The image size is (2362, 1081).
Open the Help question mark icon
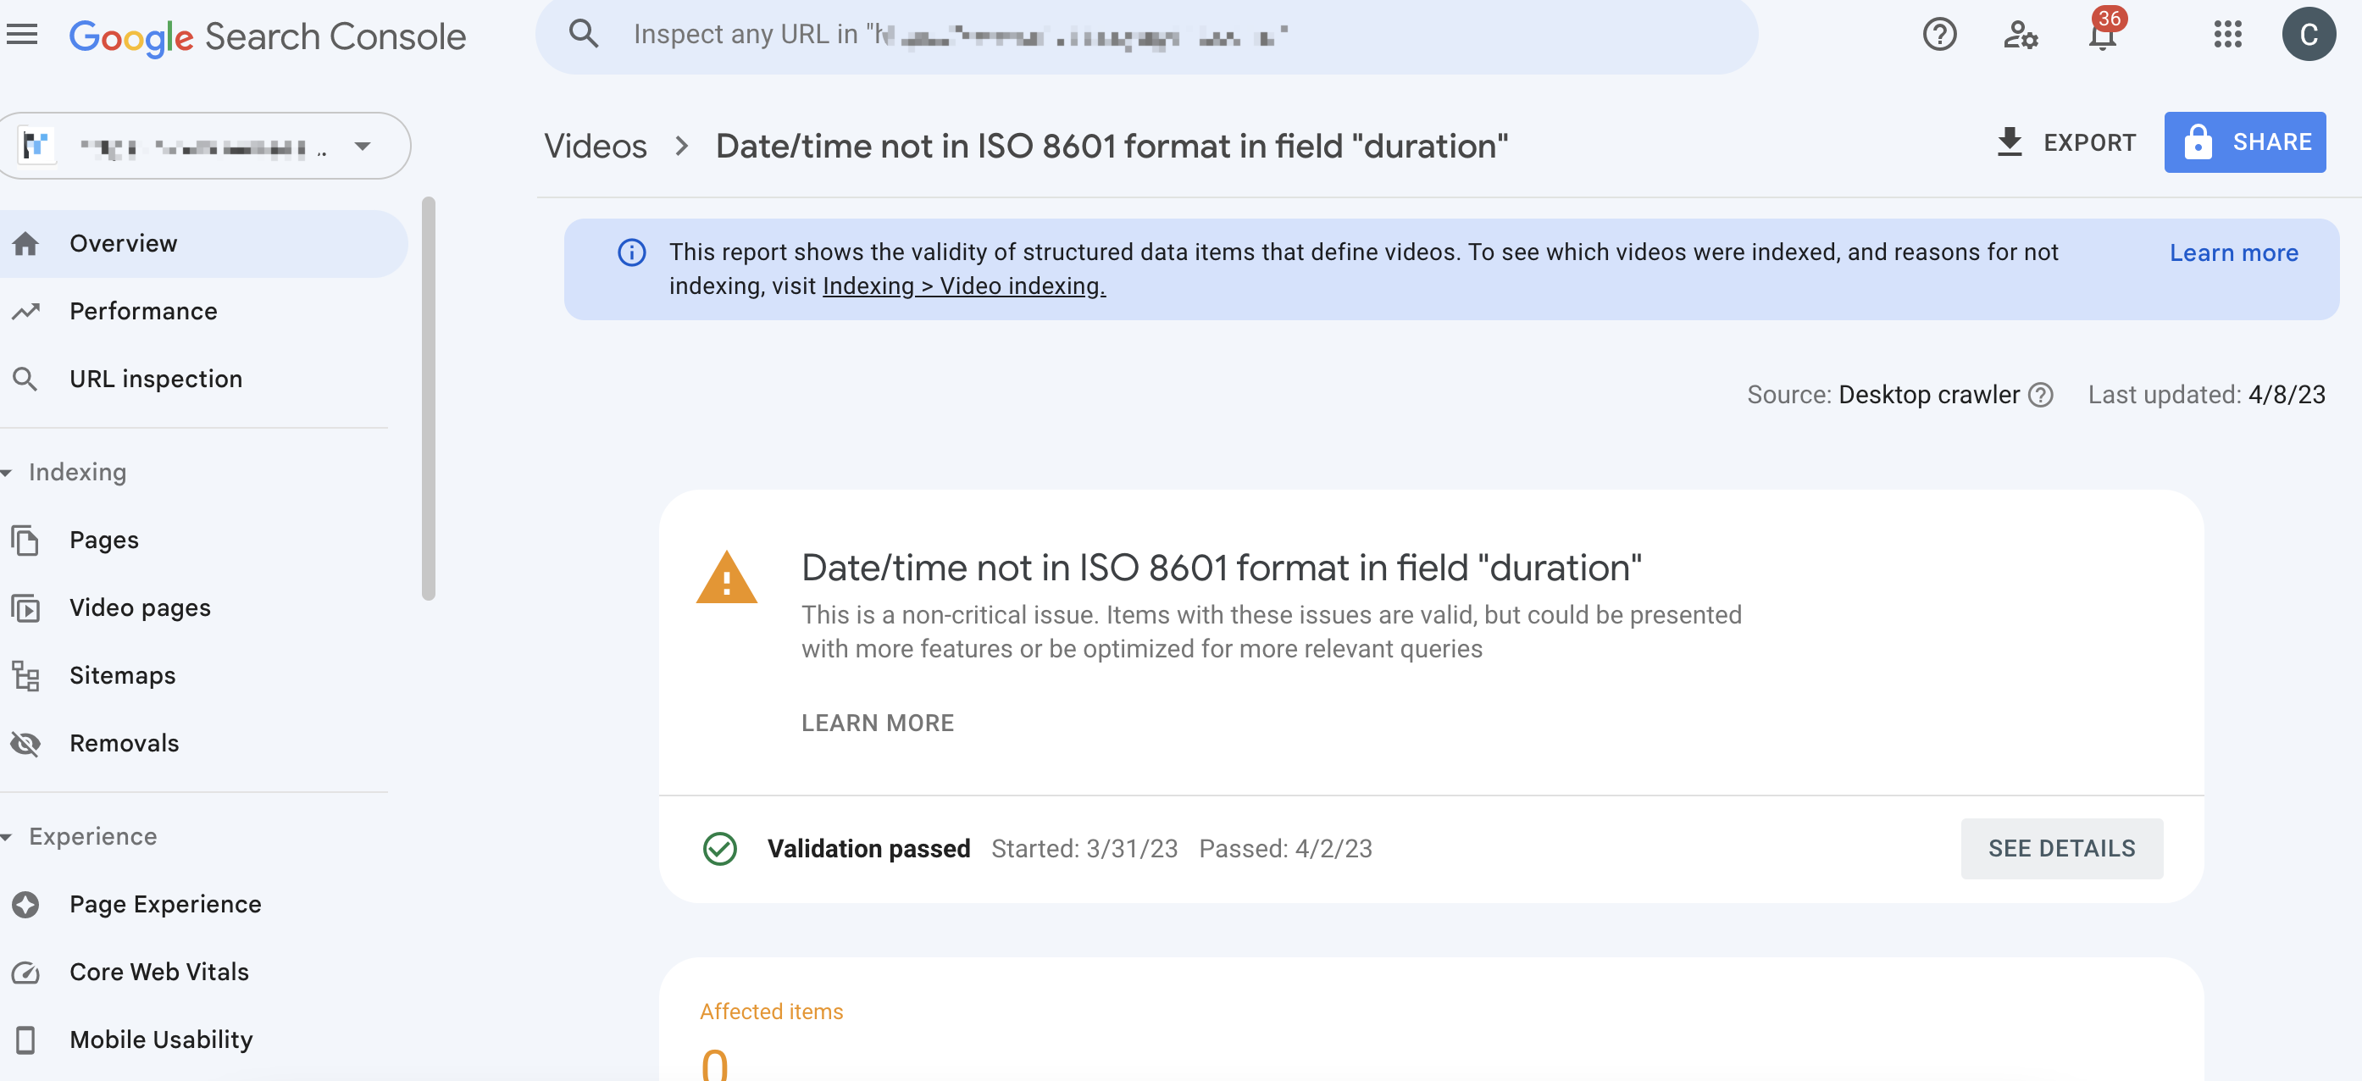pos(1939,35)
